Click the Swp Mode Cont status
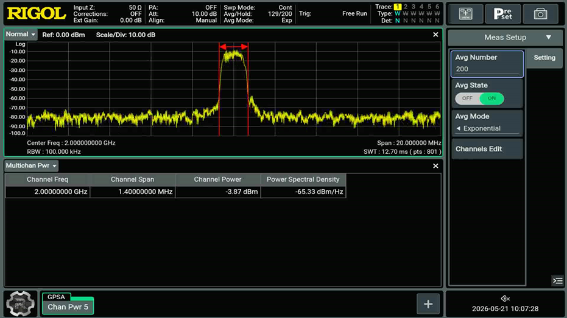The width and height of the screenshot is (567, 318). pyautogui.click(x=258, y=7)
